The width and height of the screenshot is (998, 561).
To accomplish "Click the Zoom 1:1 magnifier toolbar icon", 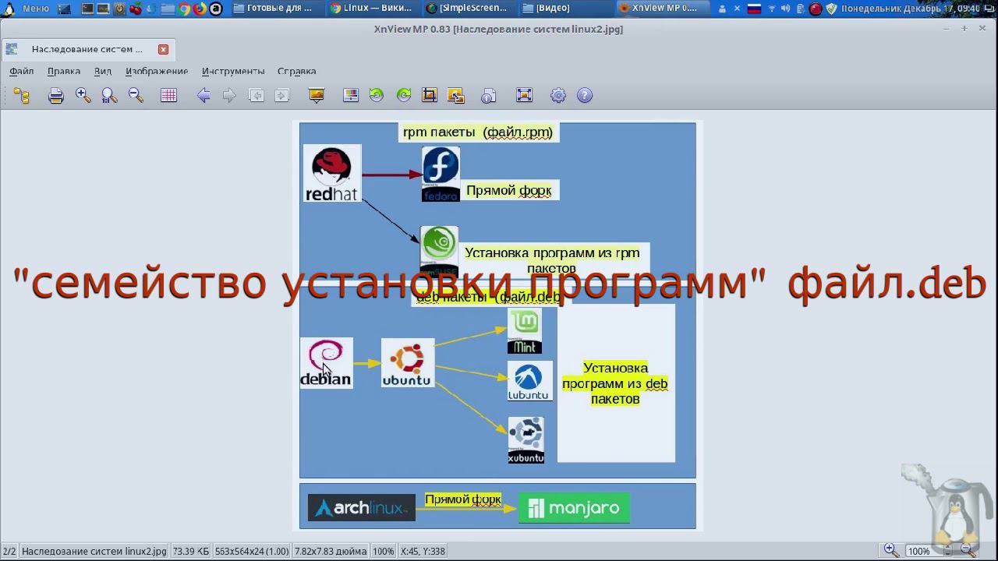I will (109, 96).
